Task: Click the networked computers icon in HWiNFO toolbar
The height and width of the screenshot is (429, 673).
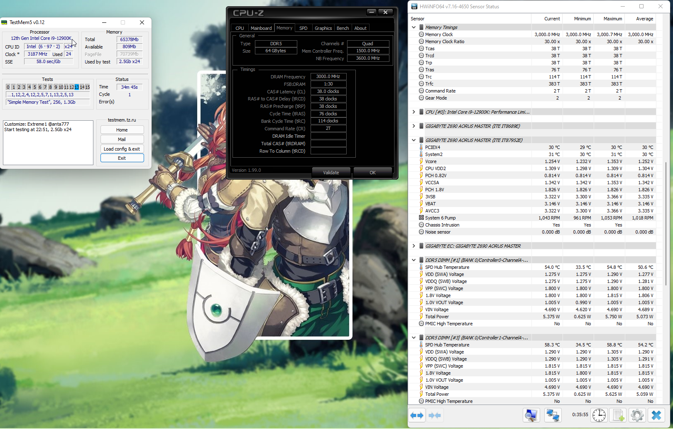Action: coord(553,415)
